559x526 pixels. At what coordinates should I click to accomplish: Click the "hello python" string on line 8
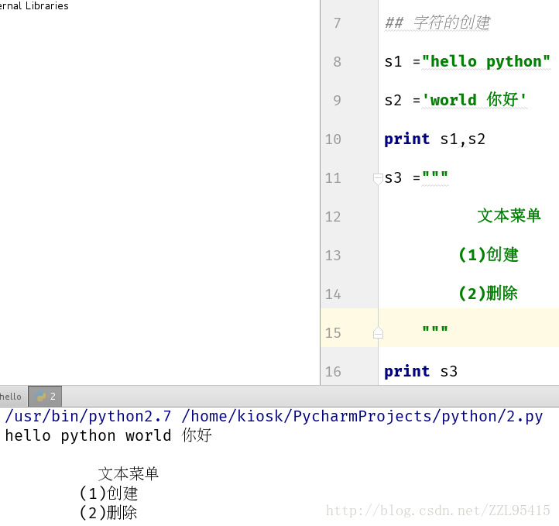pyautogui.click(x=486, y=61)
